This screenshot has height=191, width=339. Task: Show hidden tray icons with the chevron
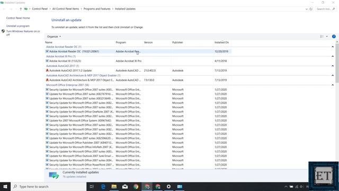tap(286, 186)
